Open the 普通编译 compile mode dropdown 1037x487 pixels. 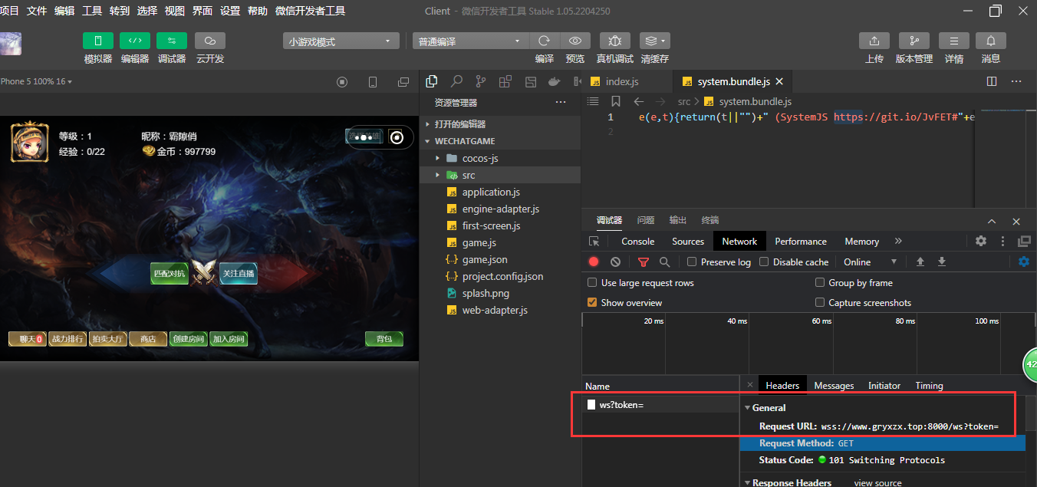click(470, 41)
